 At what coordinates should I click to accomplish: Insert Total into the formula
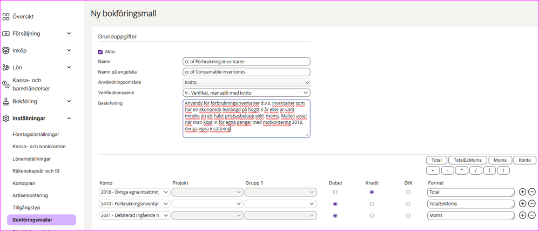pos(436,160)
